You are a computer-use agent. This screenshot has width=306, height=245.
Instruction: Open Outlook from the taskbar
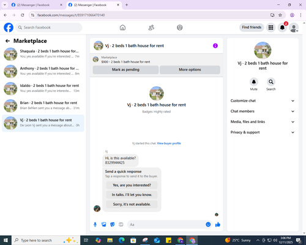(157, 240)
